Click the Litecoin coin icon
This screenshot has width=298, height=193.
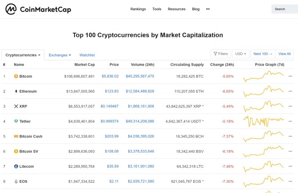(x=16, y=166)
